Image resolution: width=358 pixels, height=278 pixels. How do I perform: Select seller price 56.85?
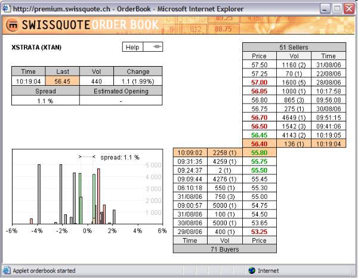pos(260,91)
